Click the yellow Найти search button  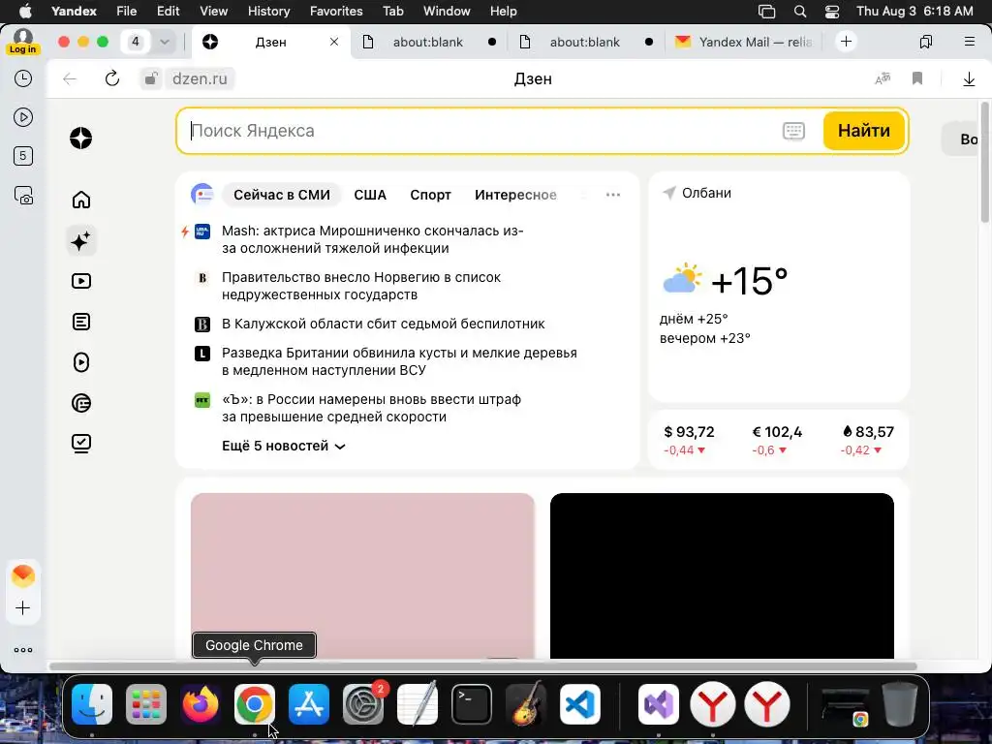coord(863,131)
